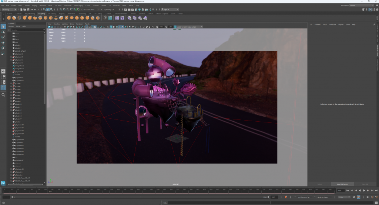Click Play forwards in the playback controls
This screenshot has width=379, height=205.
(x=364, y=191)
